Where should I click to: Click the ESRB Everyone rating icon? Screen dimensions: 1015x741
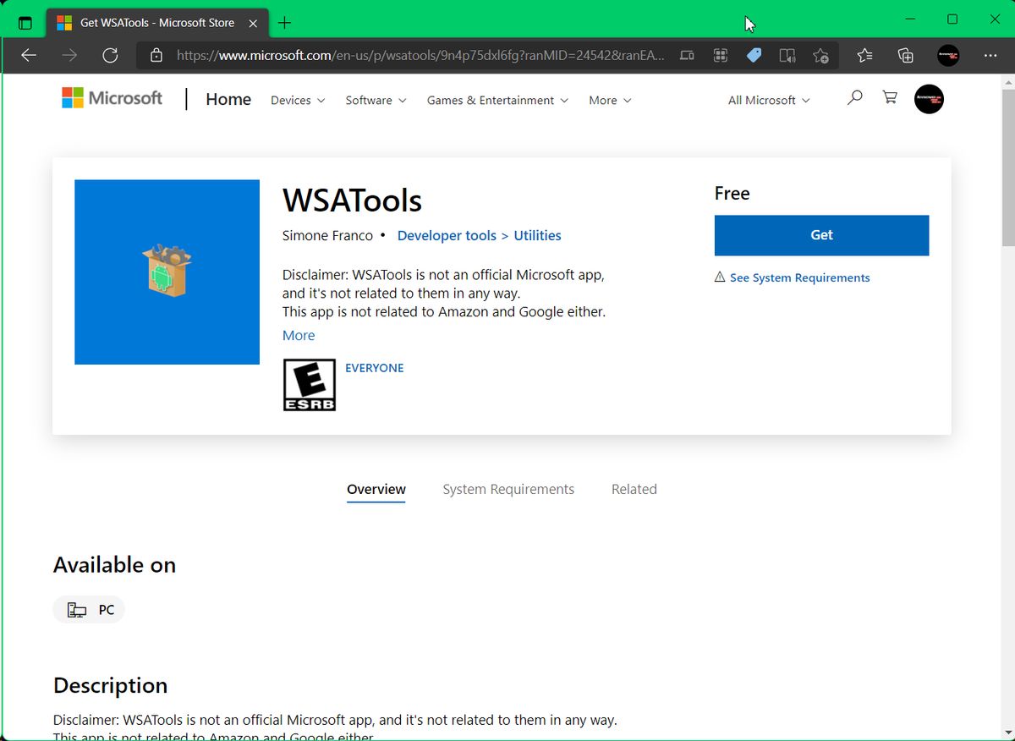pyautogui.click(x=309, y=385)
